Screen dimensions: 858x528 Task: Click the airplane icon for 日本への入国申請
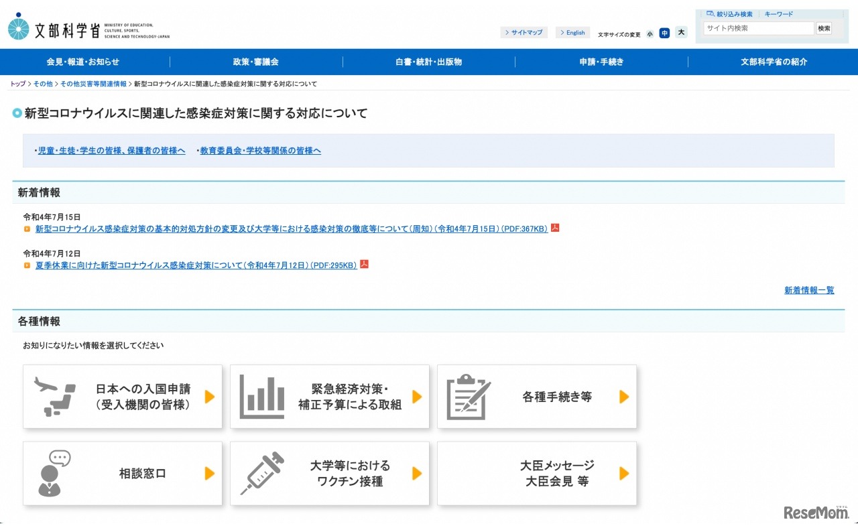(56, 396)
